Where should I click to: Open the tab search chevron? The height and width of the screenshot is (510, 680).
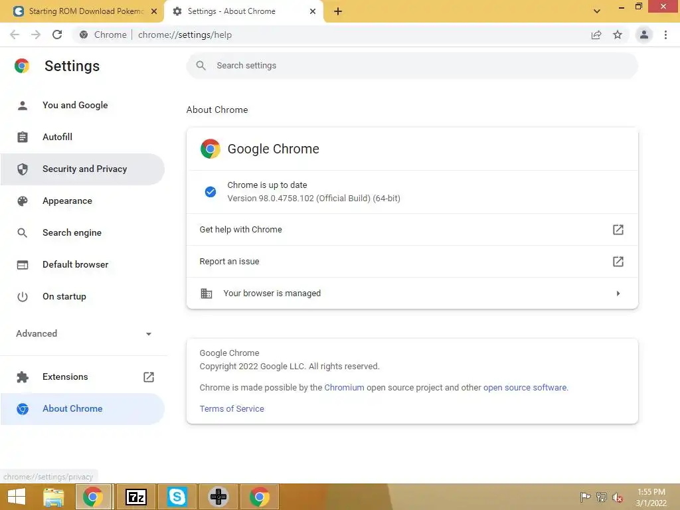coord(597,11)
